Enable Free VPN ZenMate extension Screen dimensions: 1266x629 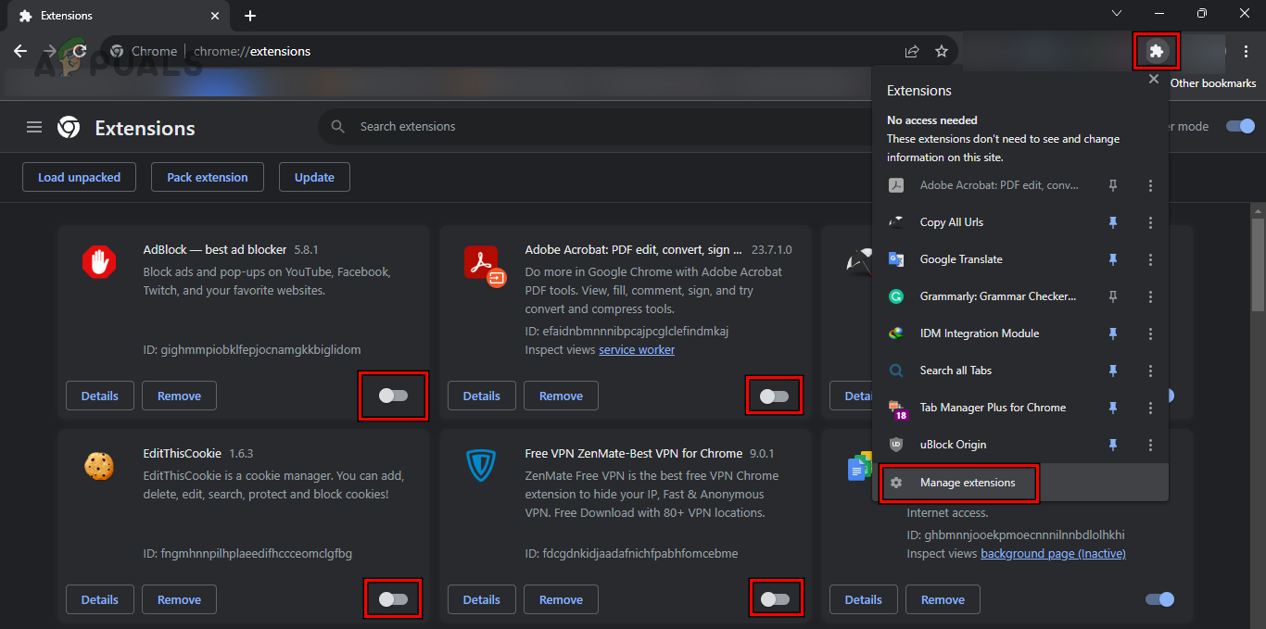(775, 598)
